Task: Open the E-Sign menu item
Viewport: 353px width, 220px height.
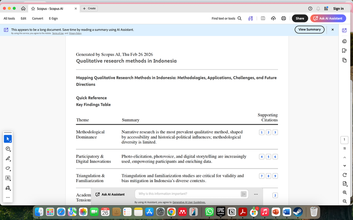Action: tap(53, 18)
